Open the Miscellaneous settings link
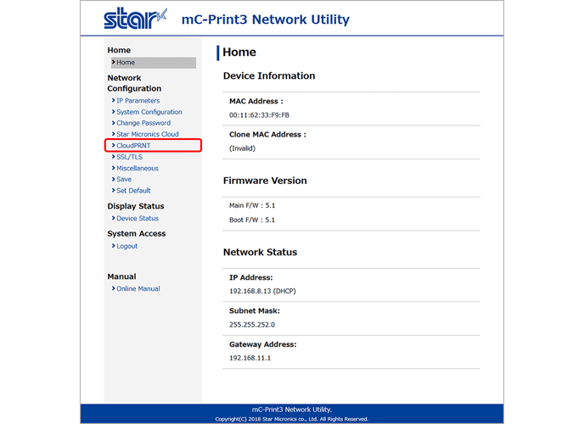 point(137,168)
